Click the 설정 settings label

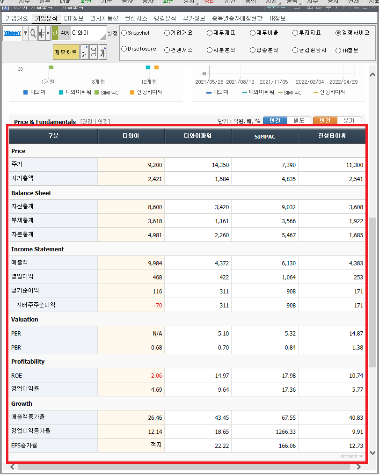(112, 33)
